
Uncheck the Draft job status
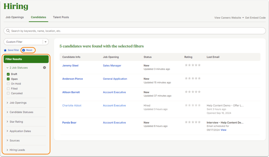click(8, 74)
